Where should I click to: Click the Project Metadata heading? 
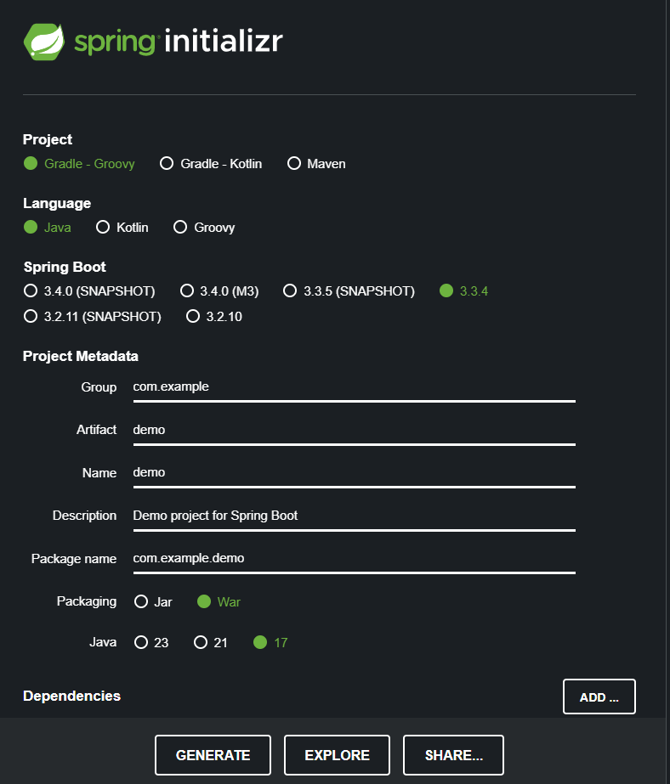pos(81,356)
